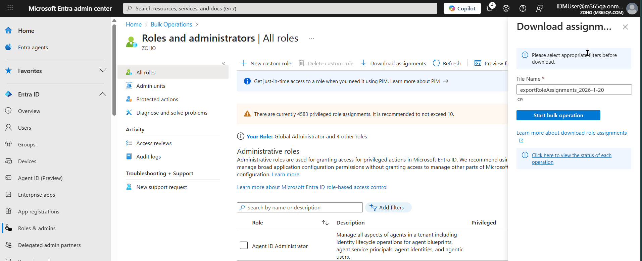Screen dimensions: 642x261
Task: Click the warning triangle icon in banner
Action: 247,114
